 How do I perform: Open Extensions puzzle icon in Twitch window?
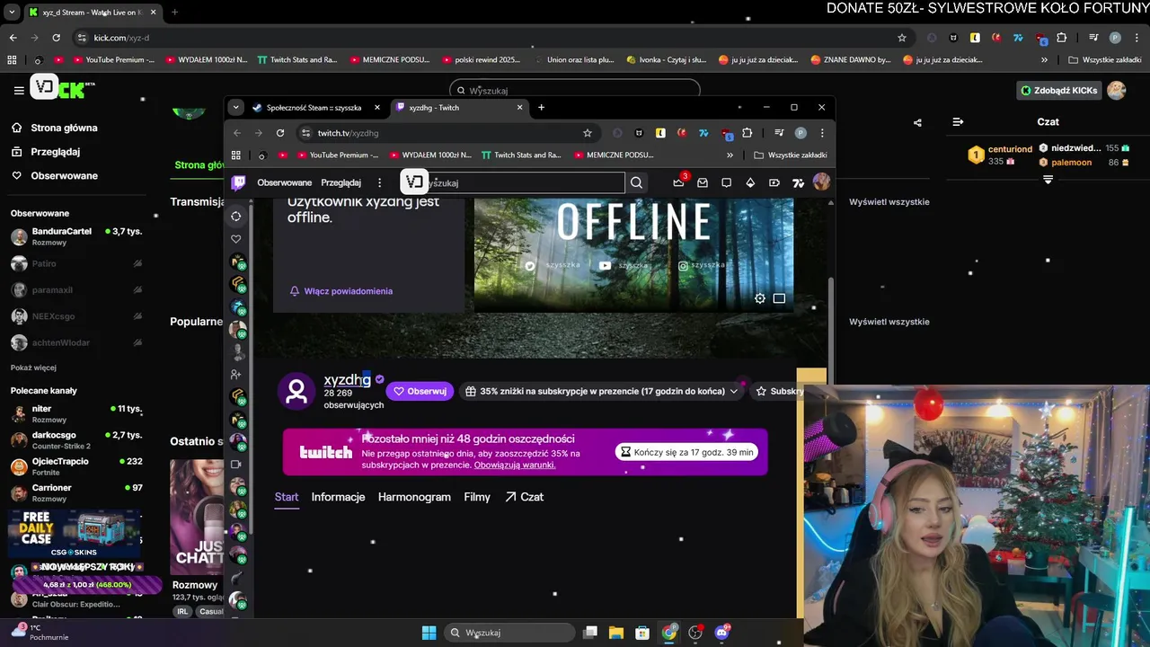pos(747,133)
